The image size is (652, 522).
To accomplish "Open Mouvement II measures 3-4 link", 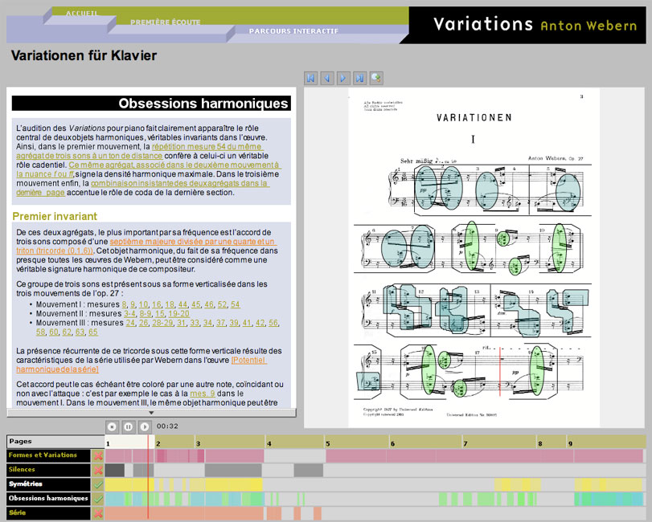I will coord(129,313).
